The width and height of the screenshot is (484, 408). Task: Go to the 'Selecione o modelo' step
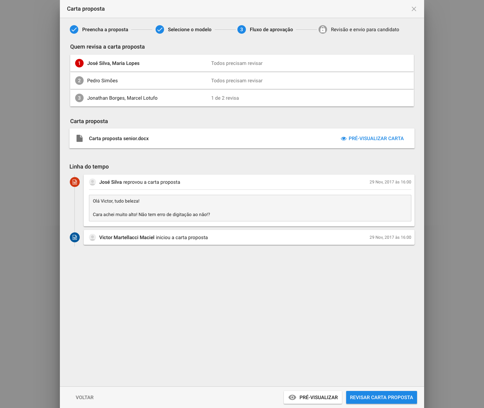184,29
